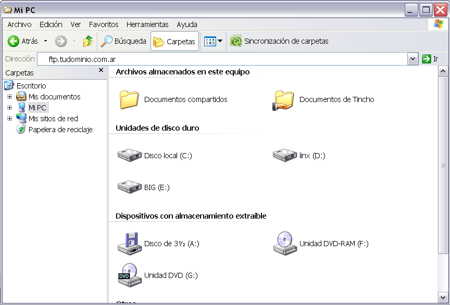Click the Documentos de Tincho label
This screenshot has height=305, width=450.
point(336,99)
